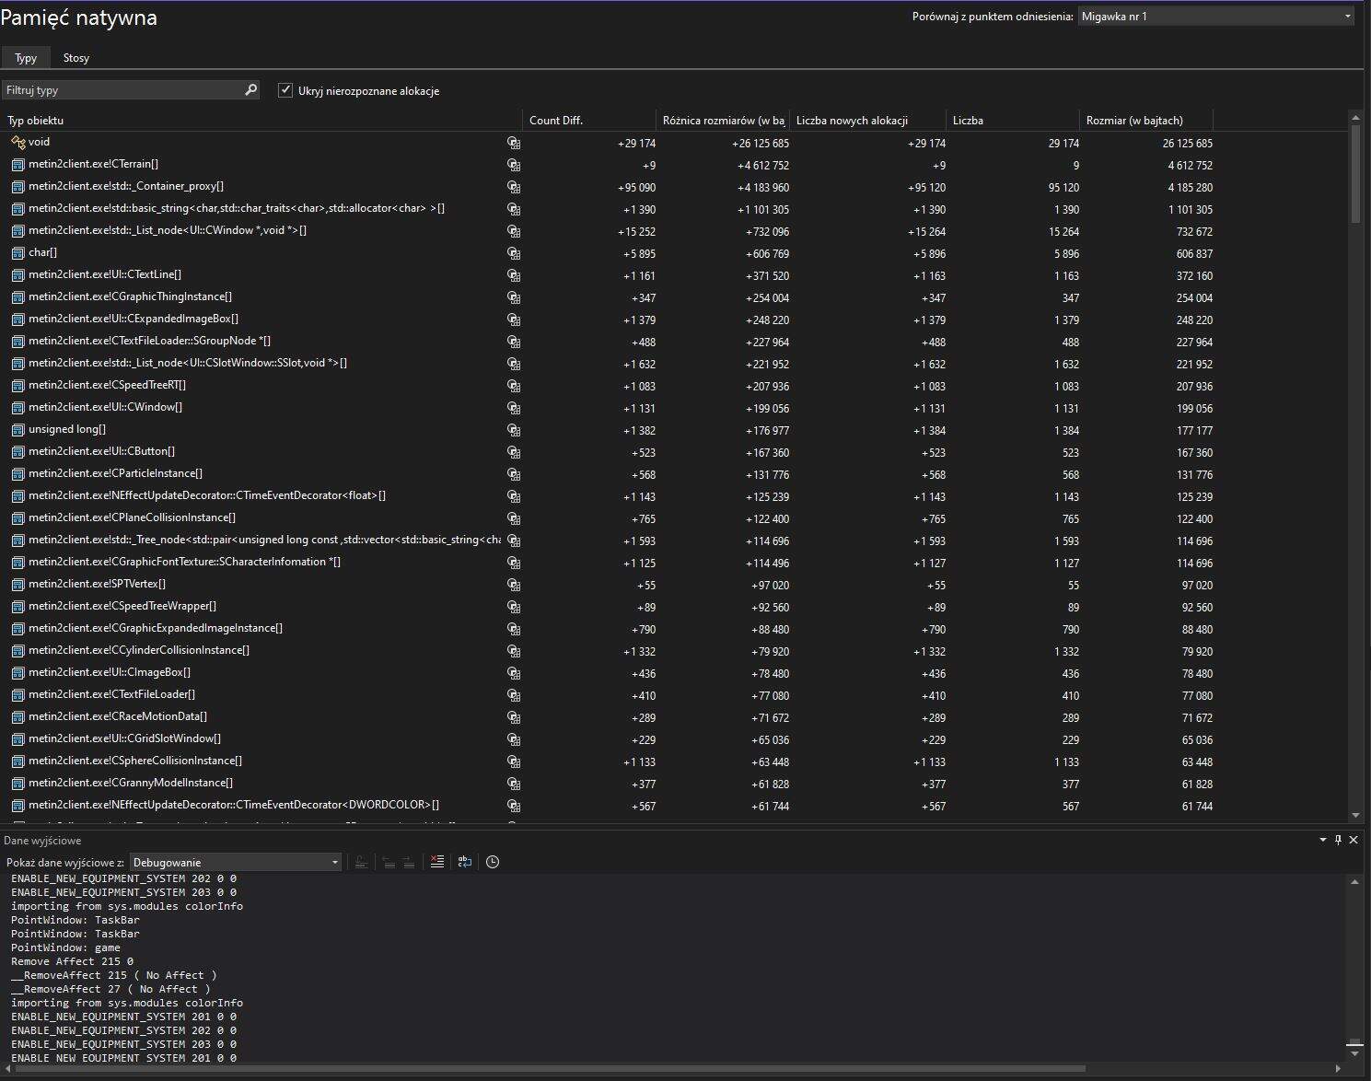This screenshot has height=1081, width=1371.
Task: Sort by Liczba nowych alokacji column
Action: [x=867, y=121]
